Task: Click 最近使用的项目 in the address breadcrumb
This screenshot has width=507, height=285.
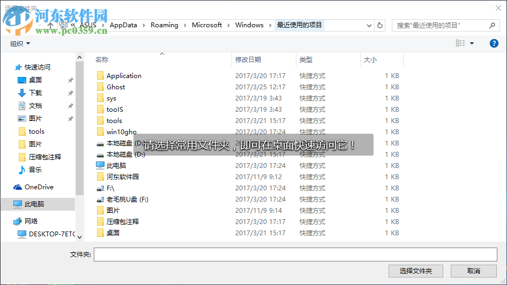Action: pos(300,25)
